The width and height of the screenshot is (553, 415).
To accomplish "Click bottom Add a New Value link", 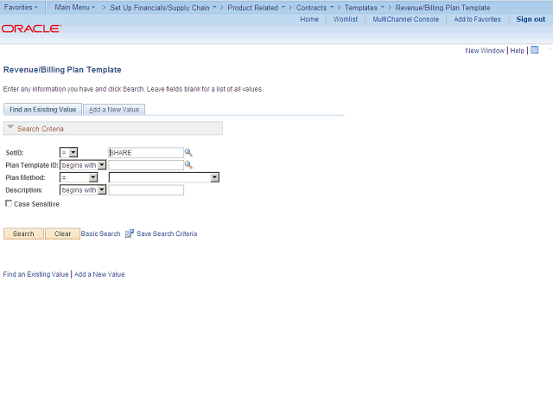I will tap(99, 274).
